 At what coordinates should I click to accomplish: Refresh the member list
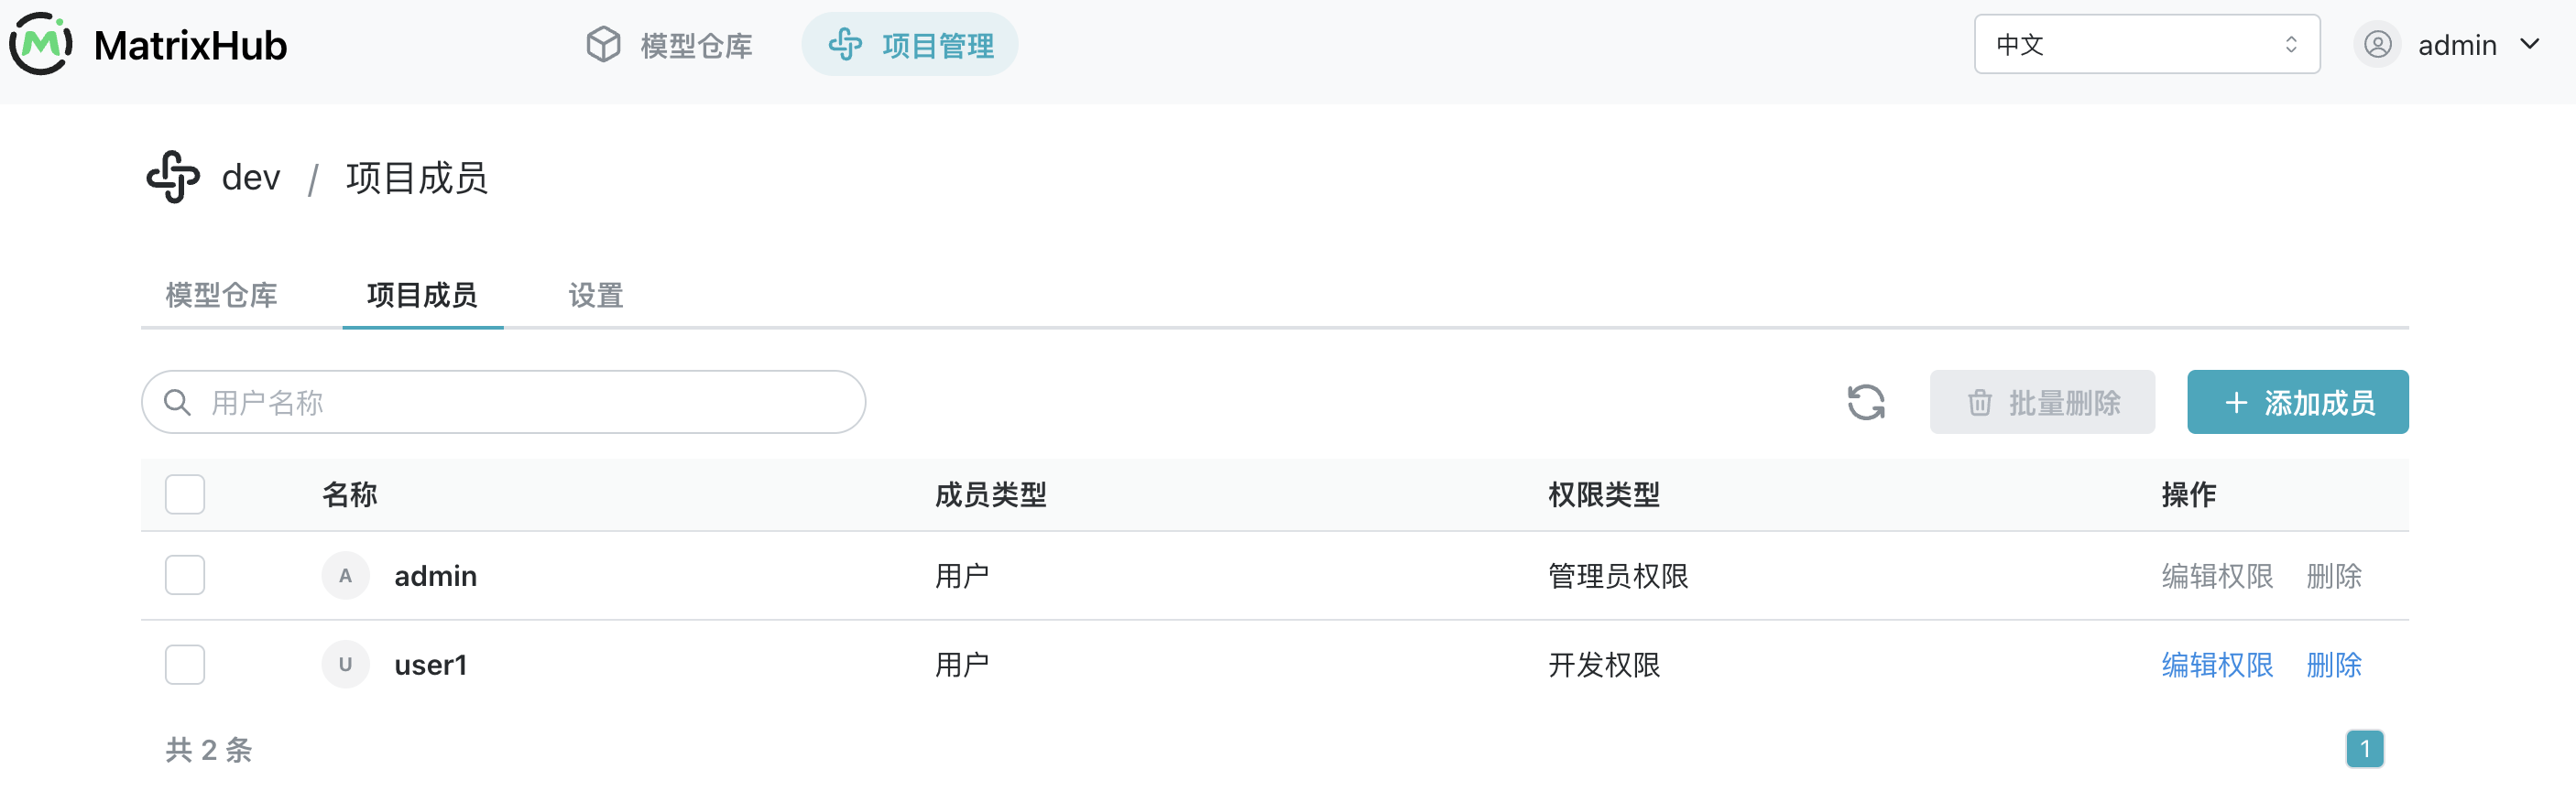coord(1865,402)
